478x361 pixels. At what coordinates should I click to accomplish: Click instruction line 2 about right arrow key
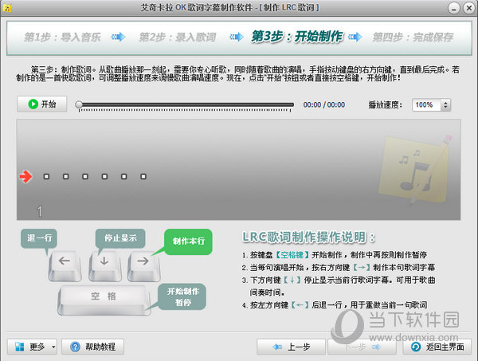click(x=339, y=268)
